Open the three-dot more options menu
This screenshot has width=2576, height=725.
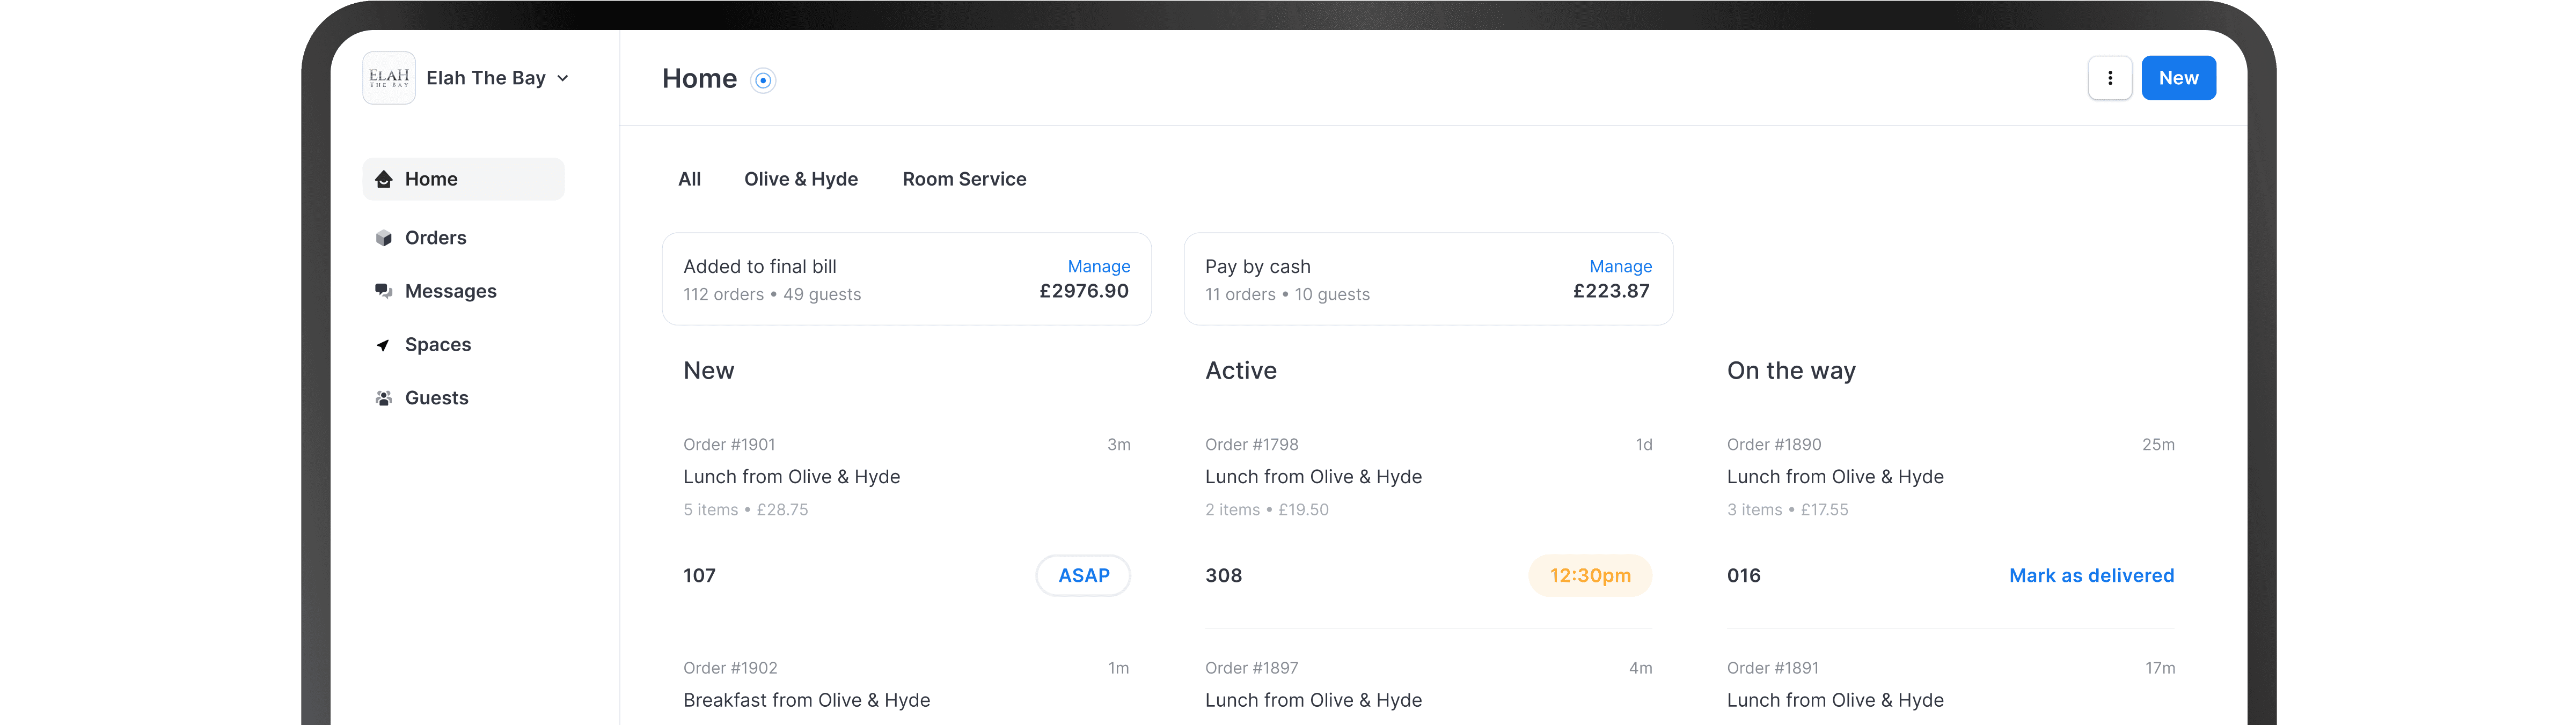2110,78
